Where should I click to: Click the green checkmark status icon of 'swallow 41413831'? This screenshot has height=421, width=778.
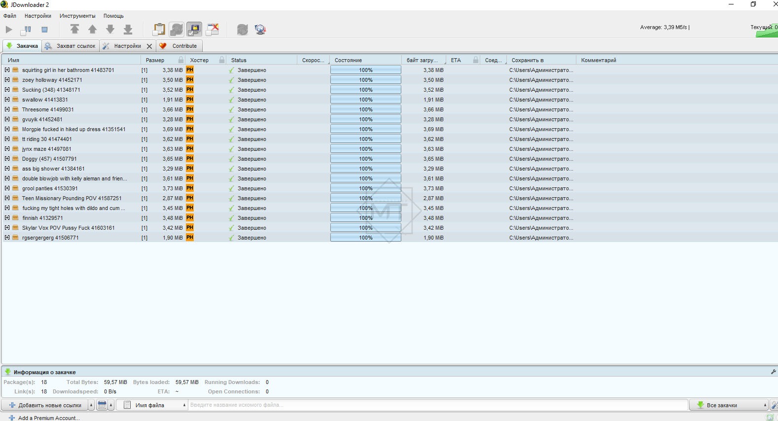[231, 100]
